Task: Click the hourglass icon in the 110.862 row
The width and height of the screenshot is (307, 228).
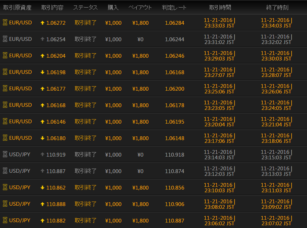Action: pos(5,187)
